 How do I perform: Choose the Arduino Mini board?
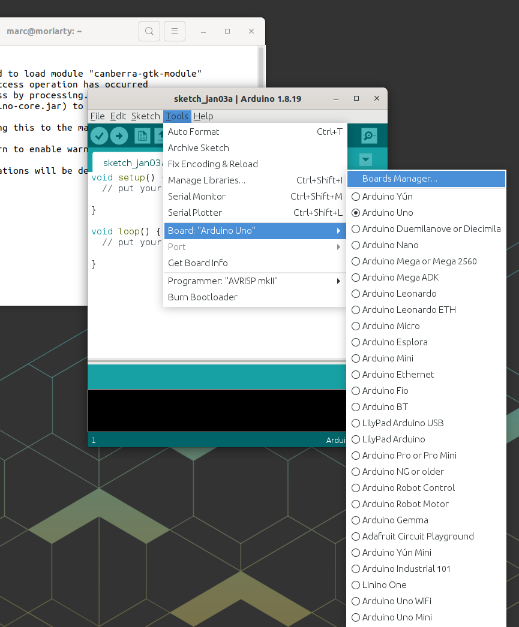tap(426, 358)
